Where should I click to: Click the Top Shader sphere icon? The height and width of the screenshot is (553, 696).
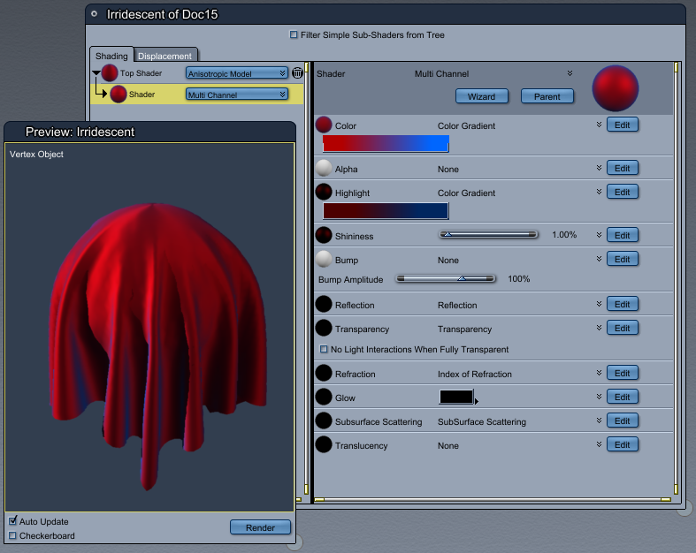(109, 72)
